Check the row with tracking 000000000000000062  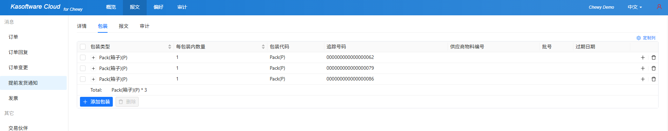click(83, 57)
